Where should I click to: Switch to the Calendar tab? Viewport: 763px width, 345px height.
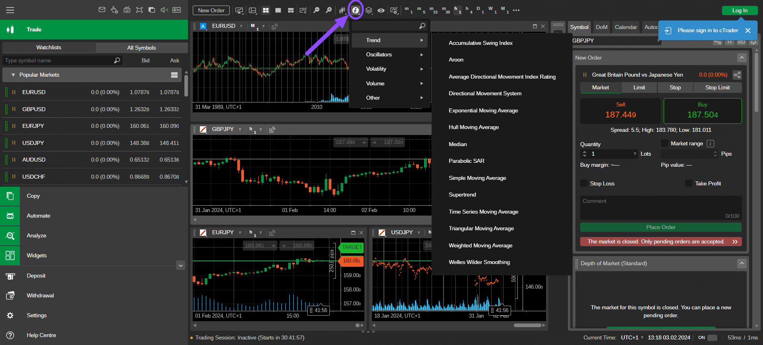[x=626, y=27]
